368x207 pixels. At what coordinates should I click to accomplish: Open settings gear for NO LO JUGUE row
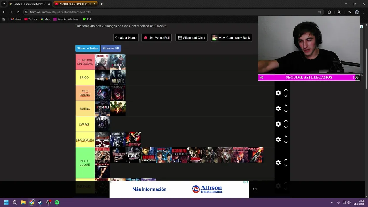(278, 163)
